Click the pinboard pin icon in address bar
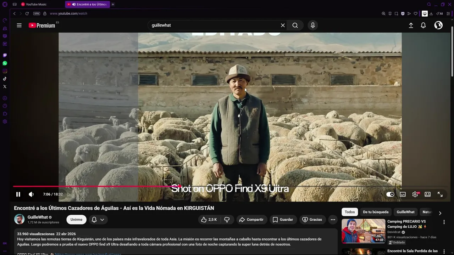The image size is (454, 255). (390, 13)
